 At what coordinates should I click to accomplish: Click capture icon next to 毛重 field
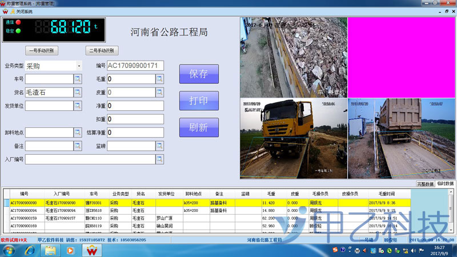pyautogui.click(x=159, y=79)
